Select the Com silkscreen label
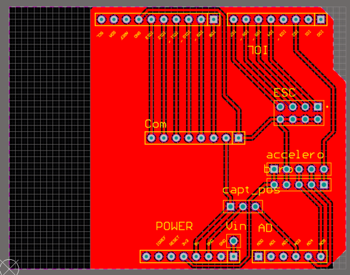 click(x=156, y=124)
